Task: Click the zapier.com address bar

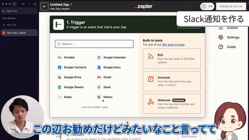Action: (x=19, y=11)
